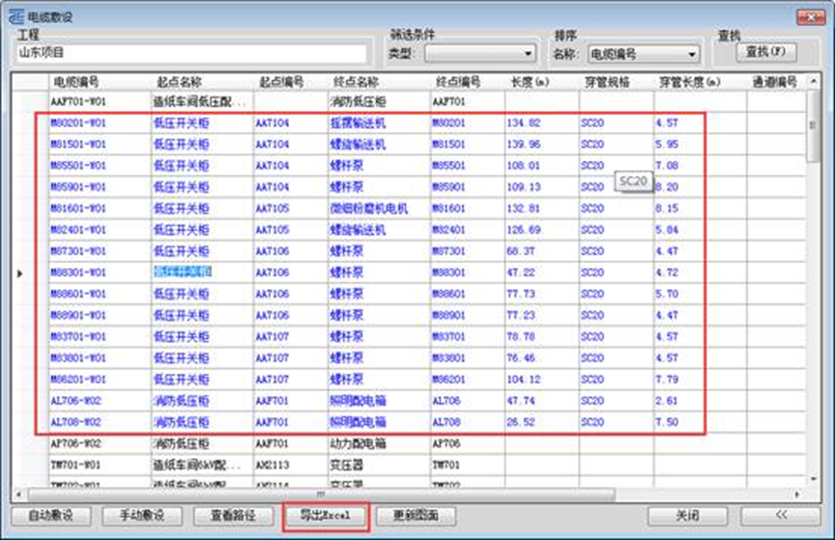Select cable number AL708-W02
835x540 pixels.
click(75, 422)
